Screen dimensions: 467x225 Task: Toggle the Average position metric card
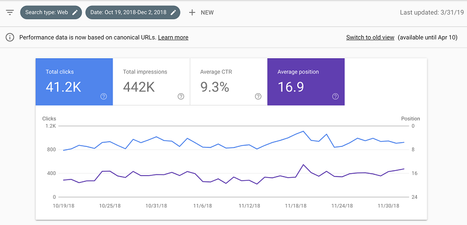click(x=306, y=82)
